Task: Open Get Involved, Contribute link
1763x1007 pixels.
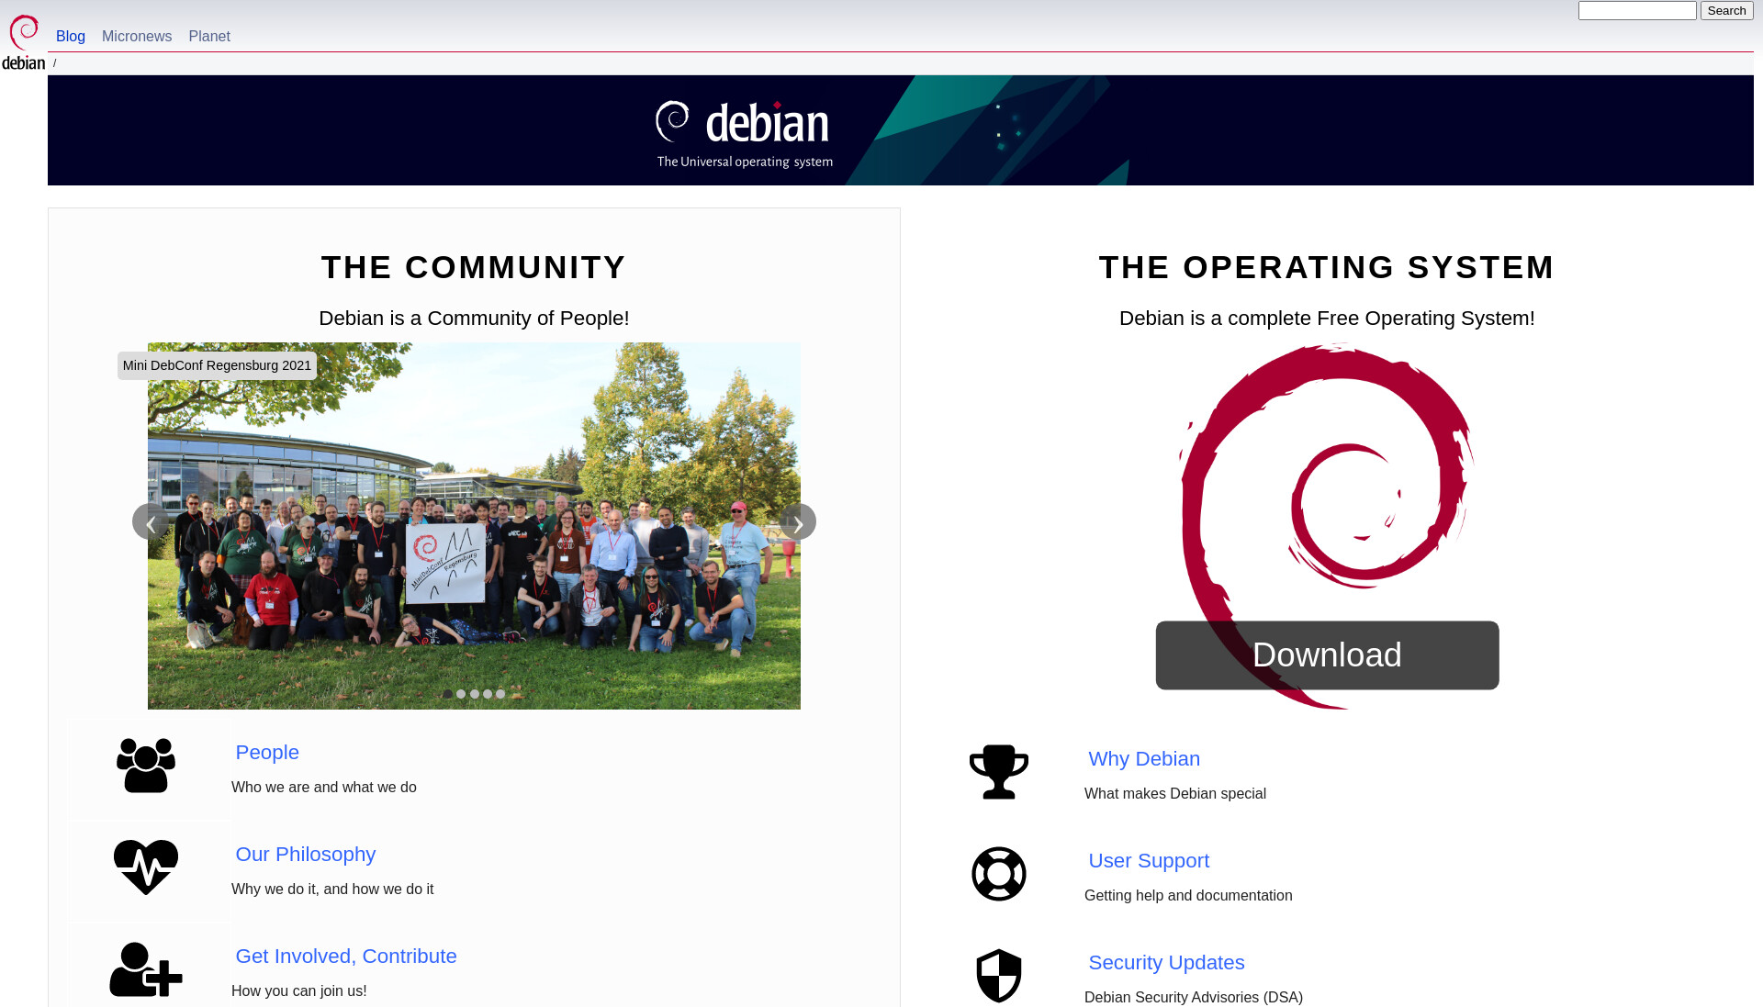Action: (346, 957)
